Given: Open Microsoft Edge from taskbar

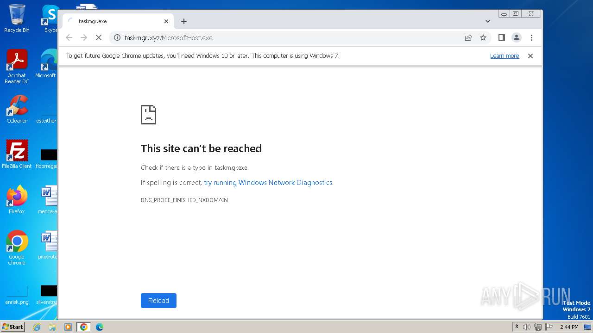Looking at the screenshot, I should (x=99, y=327).
